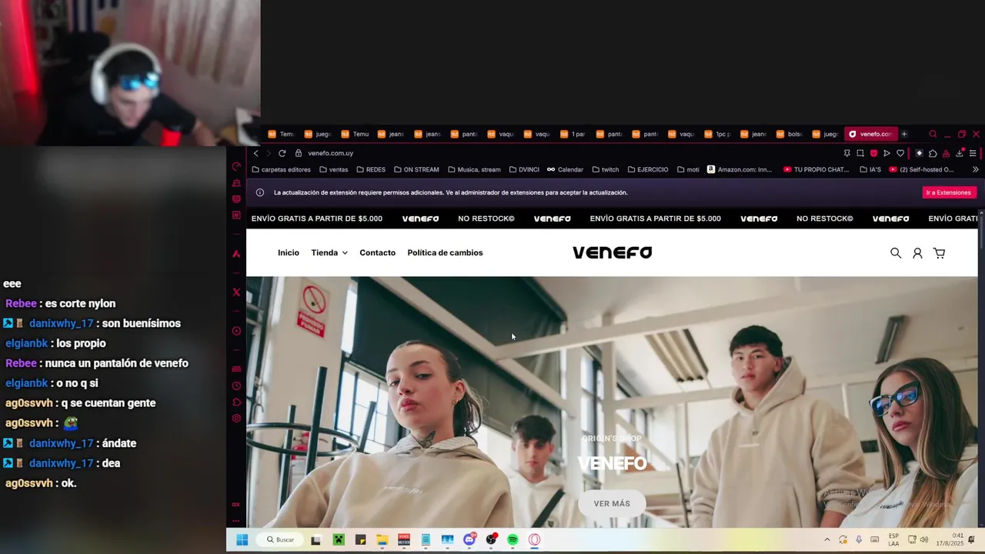This screenshot has height=554, width=985.
Task: Switch to the '1pc p' browser tab
Action: [717, 134]
